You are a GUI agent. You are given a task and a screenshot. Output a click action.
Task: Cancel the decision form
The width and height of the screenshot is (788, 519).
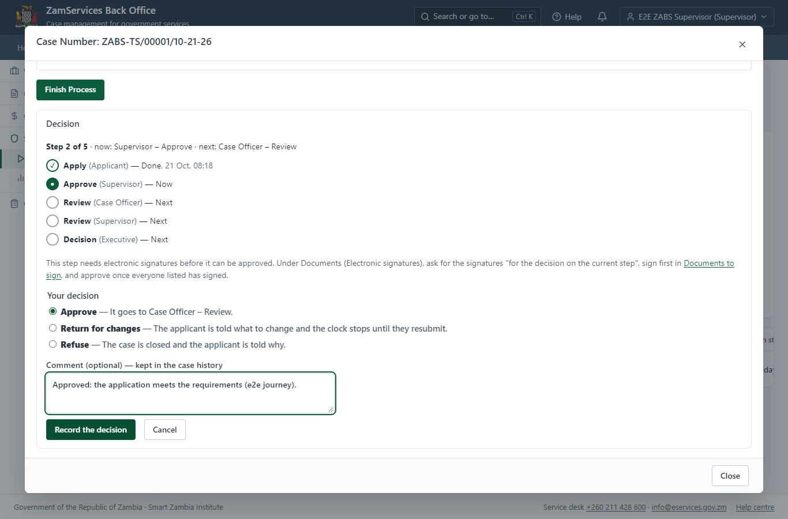point(165,430)
